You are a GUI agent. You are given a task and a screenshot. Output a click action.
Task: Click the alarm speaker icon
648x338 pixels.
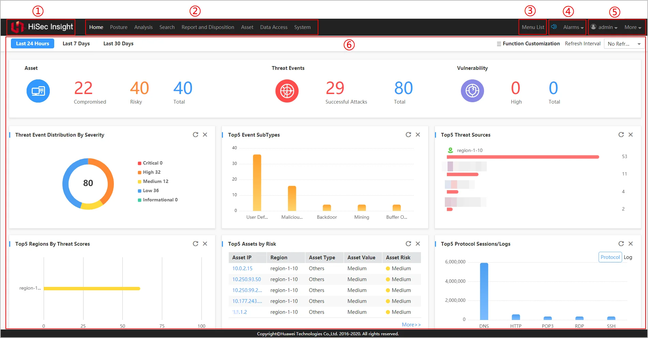point(554,27)
